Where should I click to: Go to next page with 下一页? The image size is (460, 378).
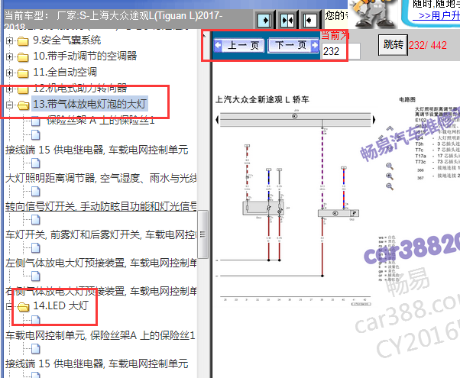(x=293, y=46)
